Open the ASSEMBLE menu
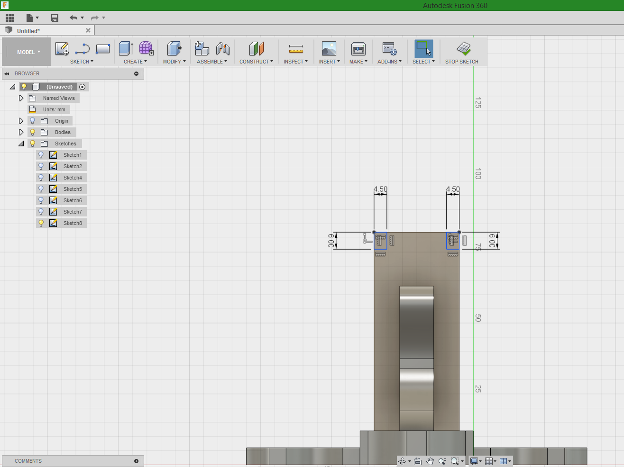 point(212,62)
